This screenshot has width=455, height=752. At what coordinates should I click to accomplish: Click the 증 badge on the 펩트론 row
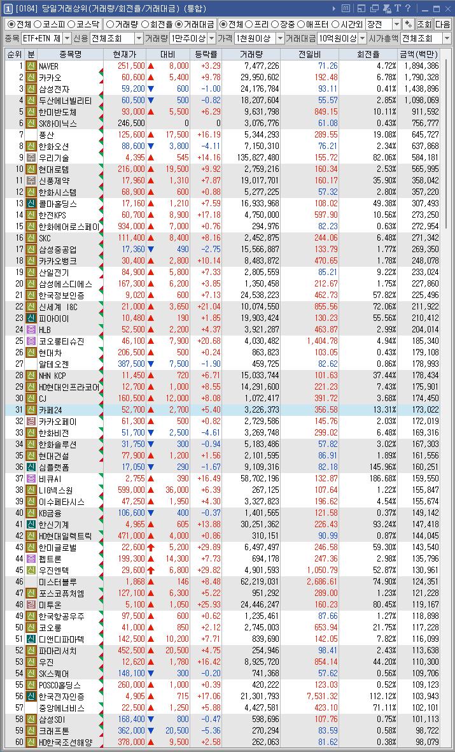click(x=31, y=558)
